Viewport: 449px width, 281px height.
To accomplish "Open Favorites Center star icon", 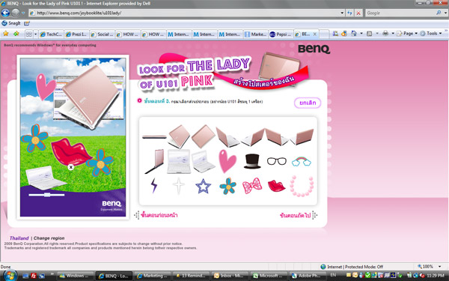I will (5, 34).
